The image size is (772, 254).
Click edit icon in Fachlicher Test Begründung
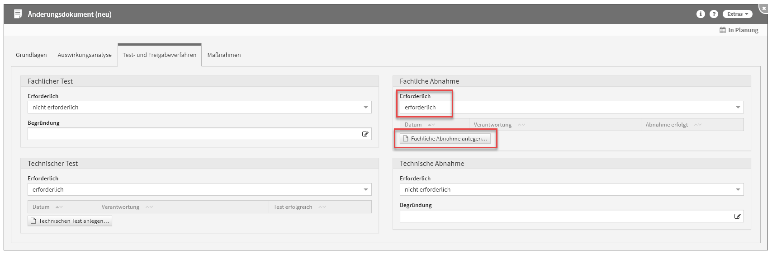[x=365, y=134]
